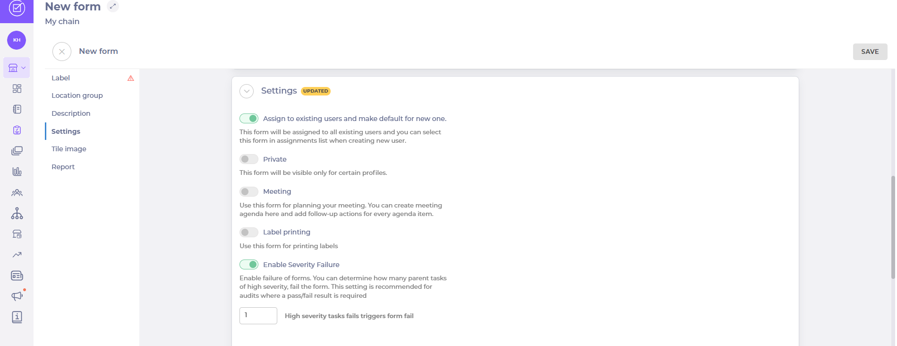The width and height of the screenshot is (897, 346).
Task: Open the organization hierarchy icon
Action: coord(17,213)
